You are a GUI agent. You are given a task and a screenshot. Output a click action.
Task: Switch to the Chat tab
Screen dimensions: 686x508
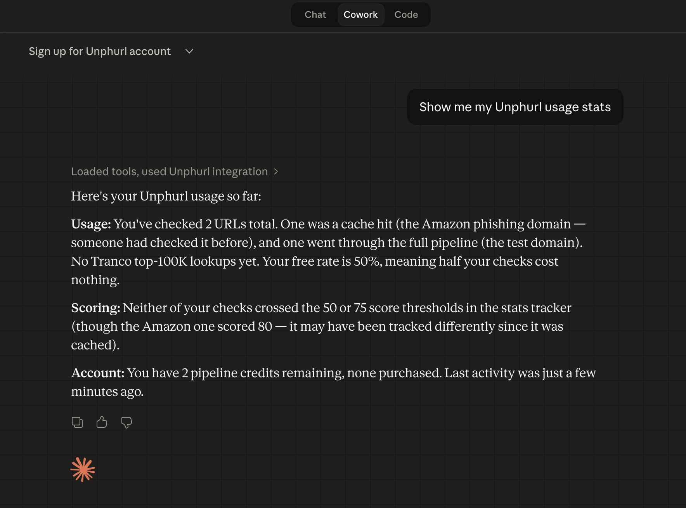[315, 15]
